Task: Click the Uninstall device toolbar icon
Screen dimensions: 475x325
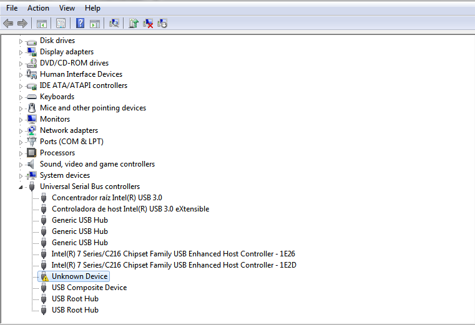Action: point(148,24)
